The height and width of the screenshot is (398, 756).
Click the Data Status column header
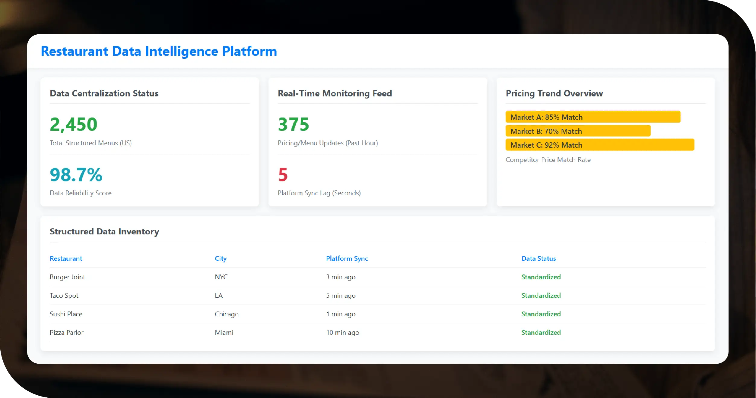[538, 259]
